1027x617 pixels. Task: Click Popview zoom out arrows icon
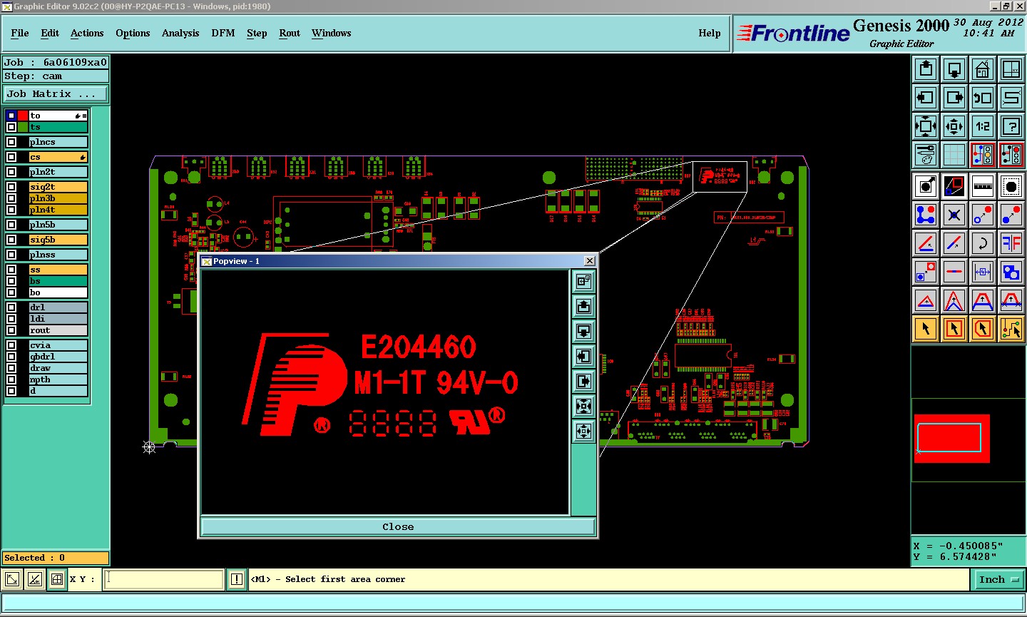[x=584, y=432]
